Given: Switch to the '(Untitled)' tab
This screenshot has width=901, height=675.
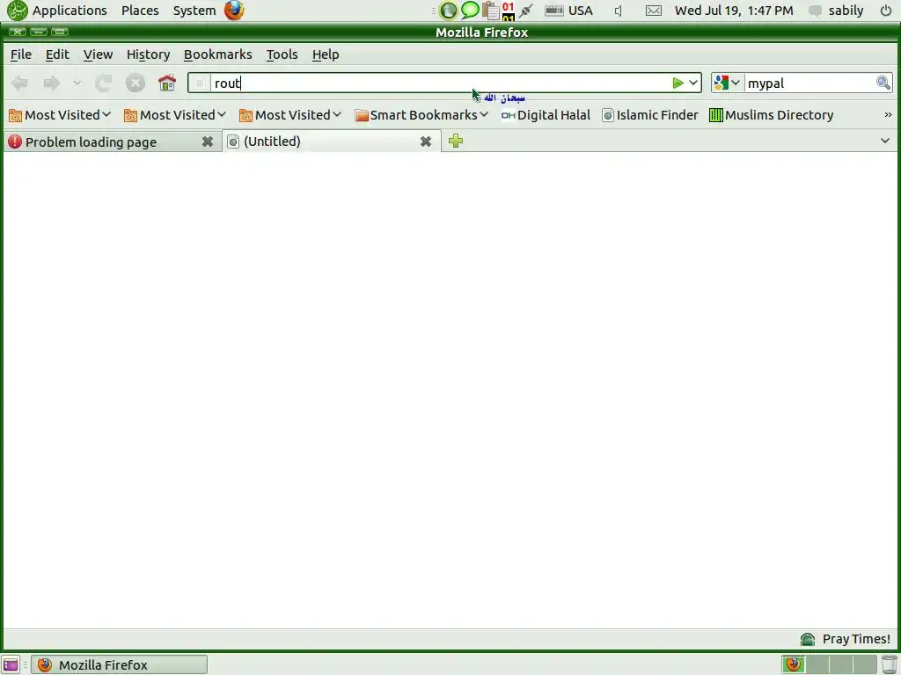Looking at the screenshot, I should pos(332,142).
